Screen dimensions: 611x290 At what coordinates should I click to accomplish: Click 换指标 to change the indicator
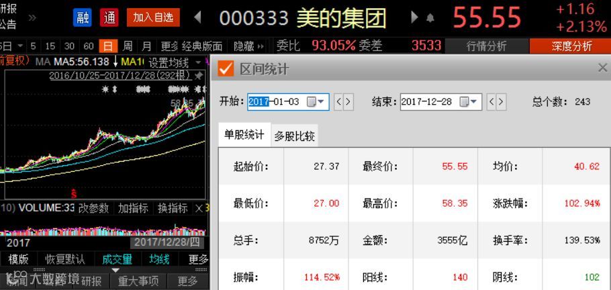173,208
